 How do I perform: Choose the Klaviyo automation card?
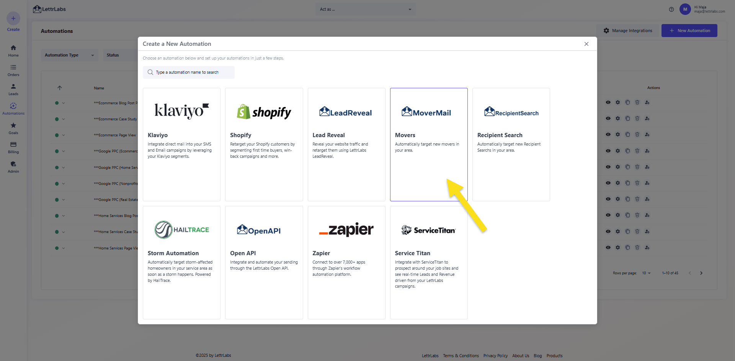point(181,144)
